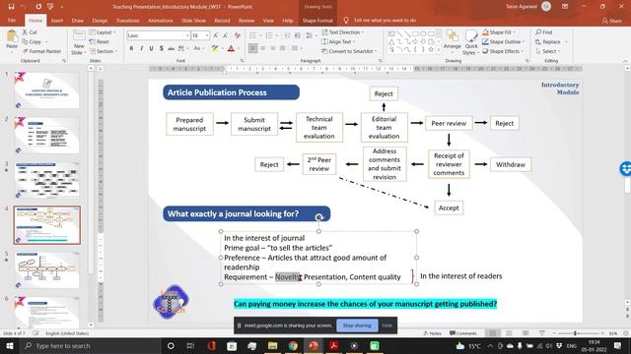The height and width of the screenshot is (354, 631).
Task: Toggle bold formatting
Action: [131, 48]
